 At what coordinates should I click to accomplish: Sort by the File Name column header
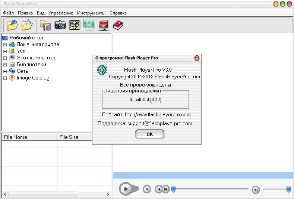(x=29, y=137)
